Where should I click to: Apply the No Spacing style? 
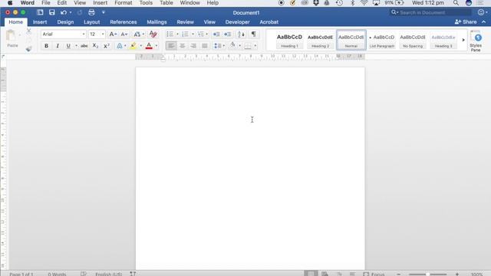click(413, 40)
